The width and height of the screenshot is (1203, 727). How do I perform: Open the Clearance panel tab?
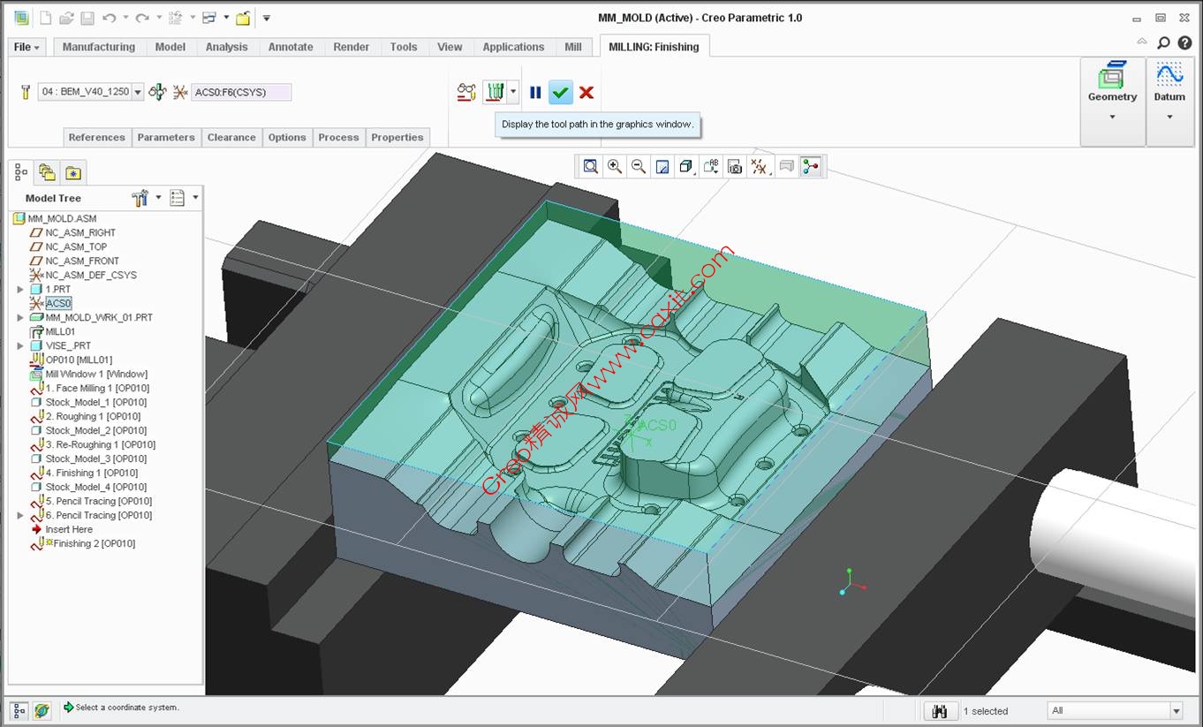(231, 138)
